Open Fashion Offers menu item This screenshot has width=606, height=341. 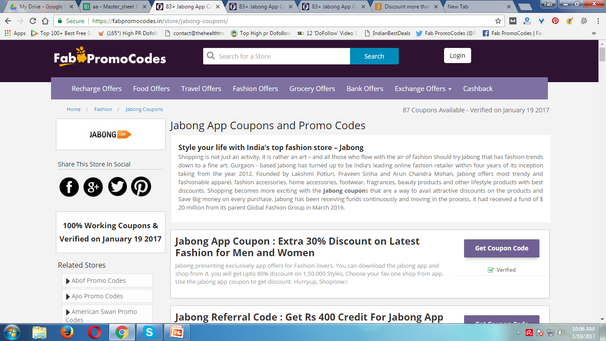click(255, 88)
